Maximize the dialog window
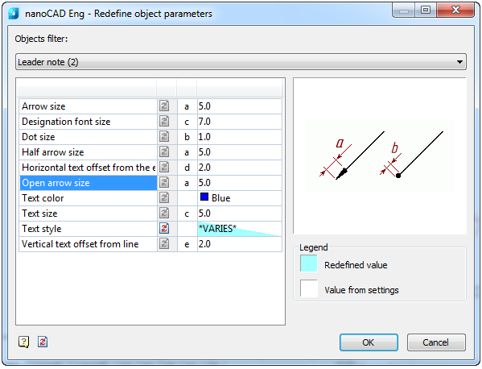Viewport: 482px width, 369px height. [x=426, y=10]
